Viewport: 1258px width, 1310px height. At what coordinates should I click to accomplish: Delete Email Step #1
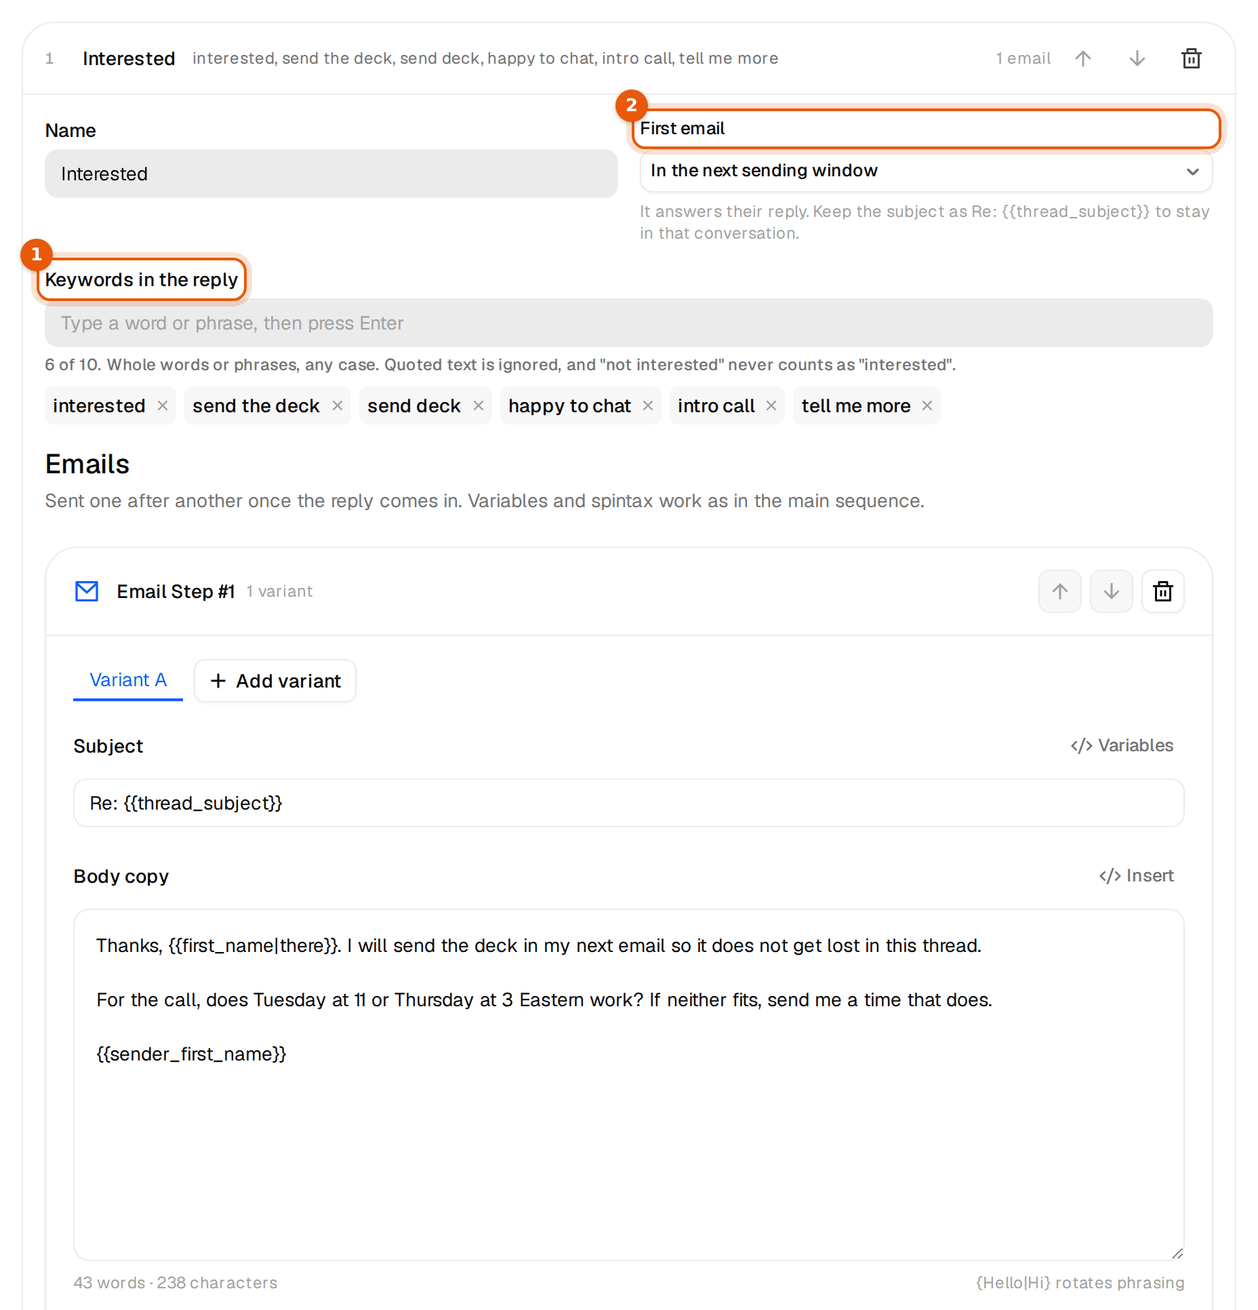tap(1163, 591)
